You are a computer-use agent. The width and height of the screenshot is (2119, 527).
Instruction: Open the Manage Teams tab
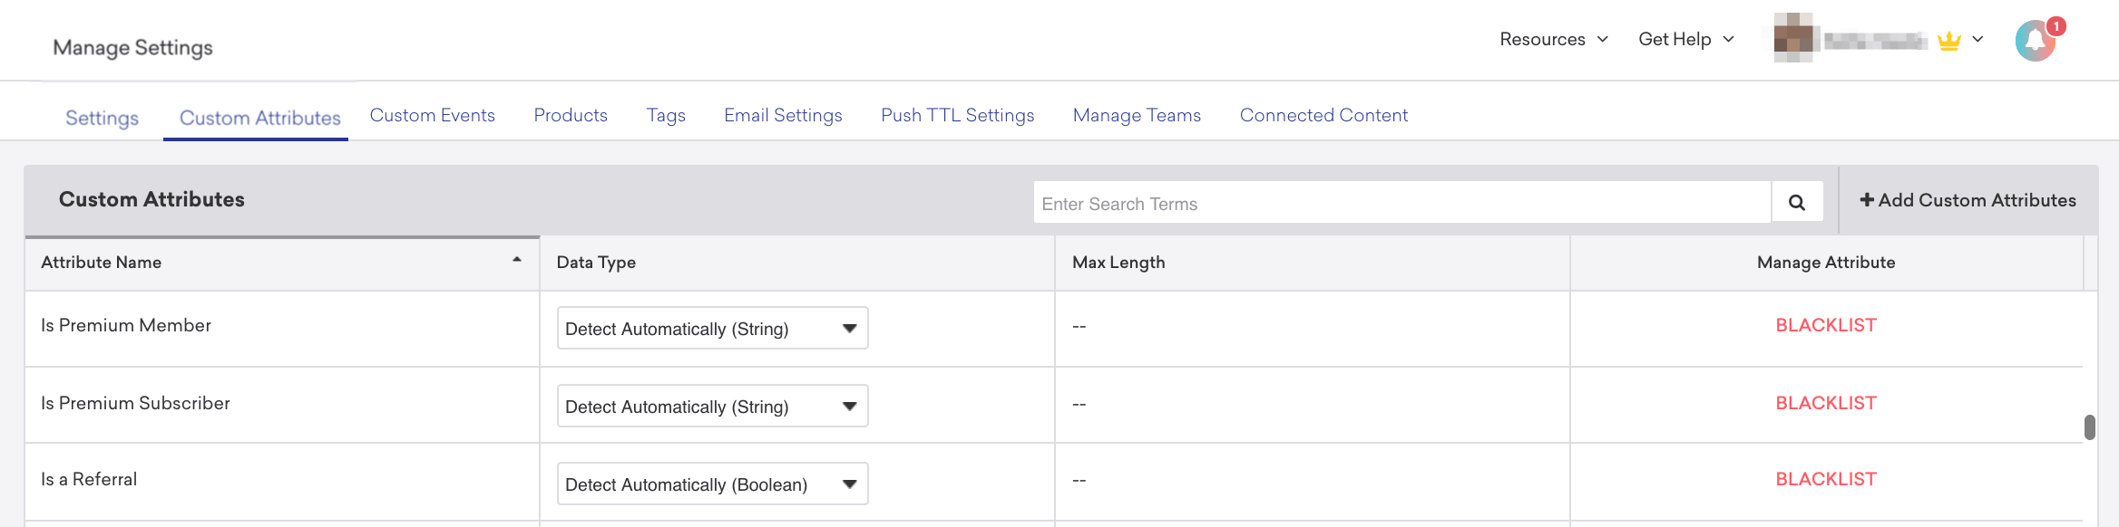click(x=1137, y=115)
